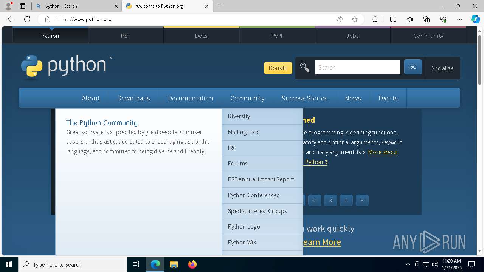Click the magnifying glass search icon
This screenshot has width=484, height=272.
click(304, 67)
